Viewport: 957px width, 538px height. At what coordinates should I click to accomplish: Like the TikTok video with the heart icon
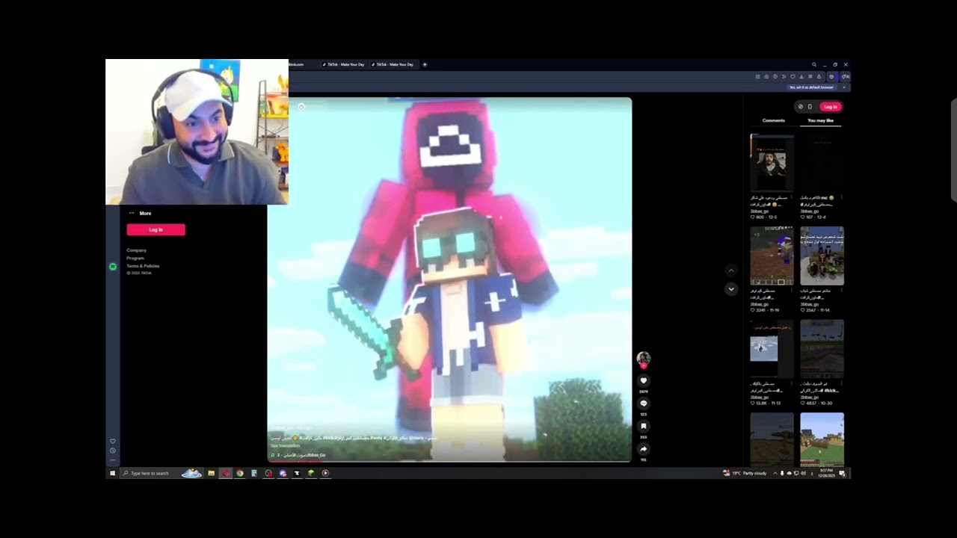click(643, 381)
